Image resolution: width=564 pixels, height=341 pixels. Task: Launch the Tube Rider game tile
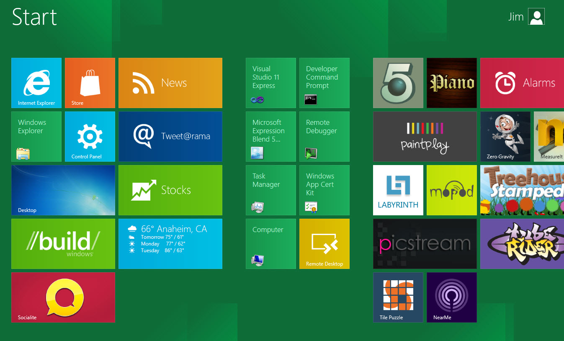point(522,244)
